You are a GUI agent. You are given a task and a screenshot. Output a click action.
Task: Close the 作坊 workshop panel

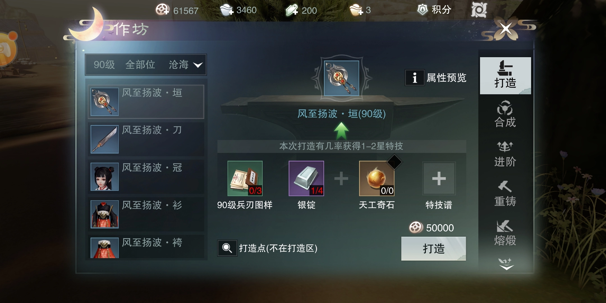coord(506,29)
